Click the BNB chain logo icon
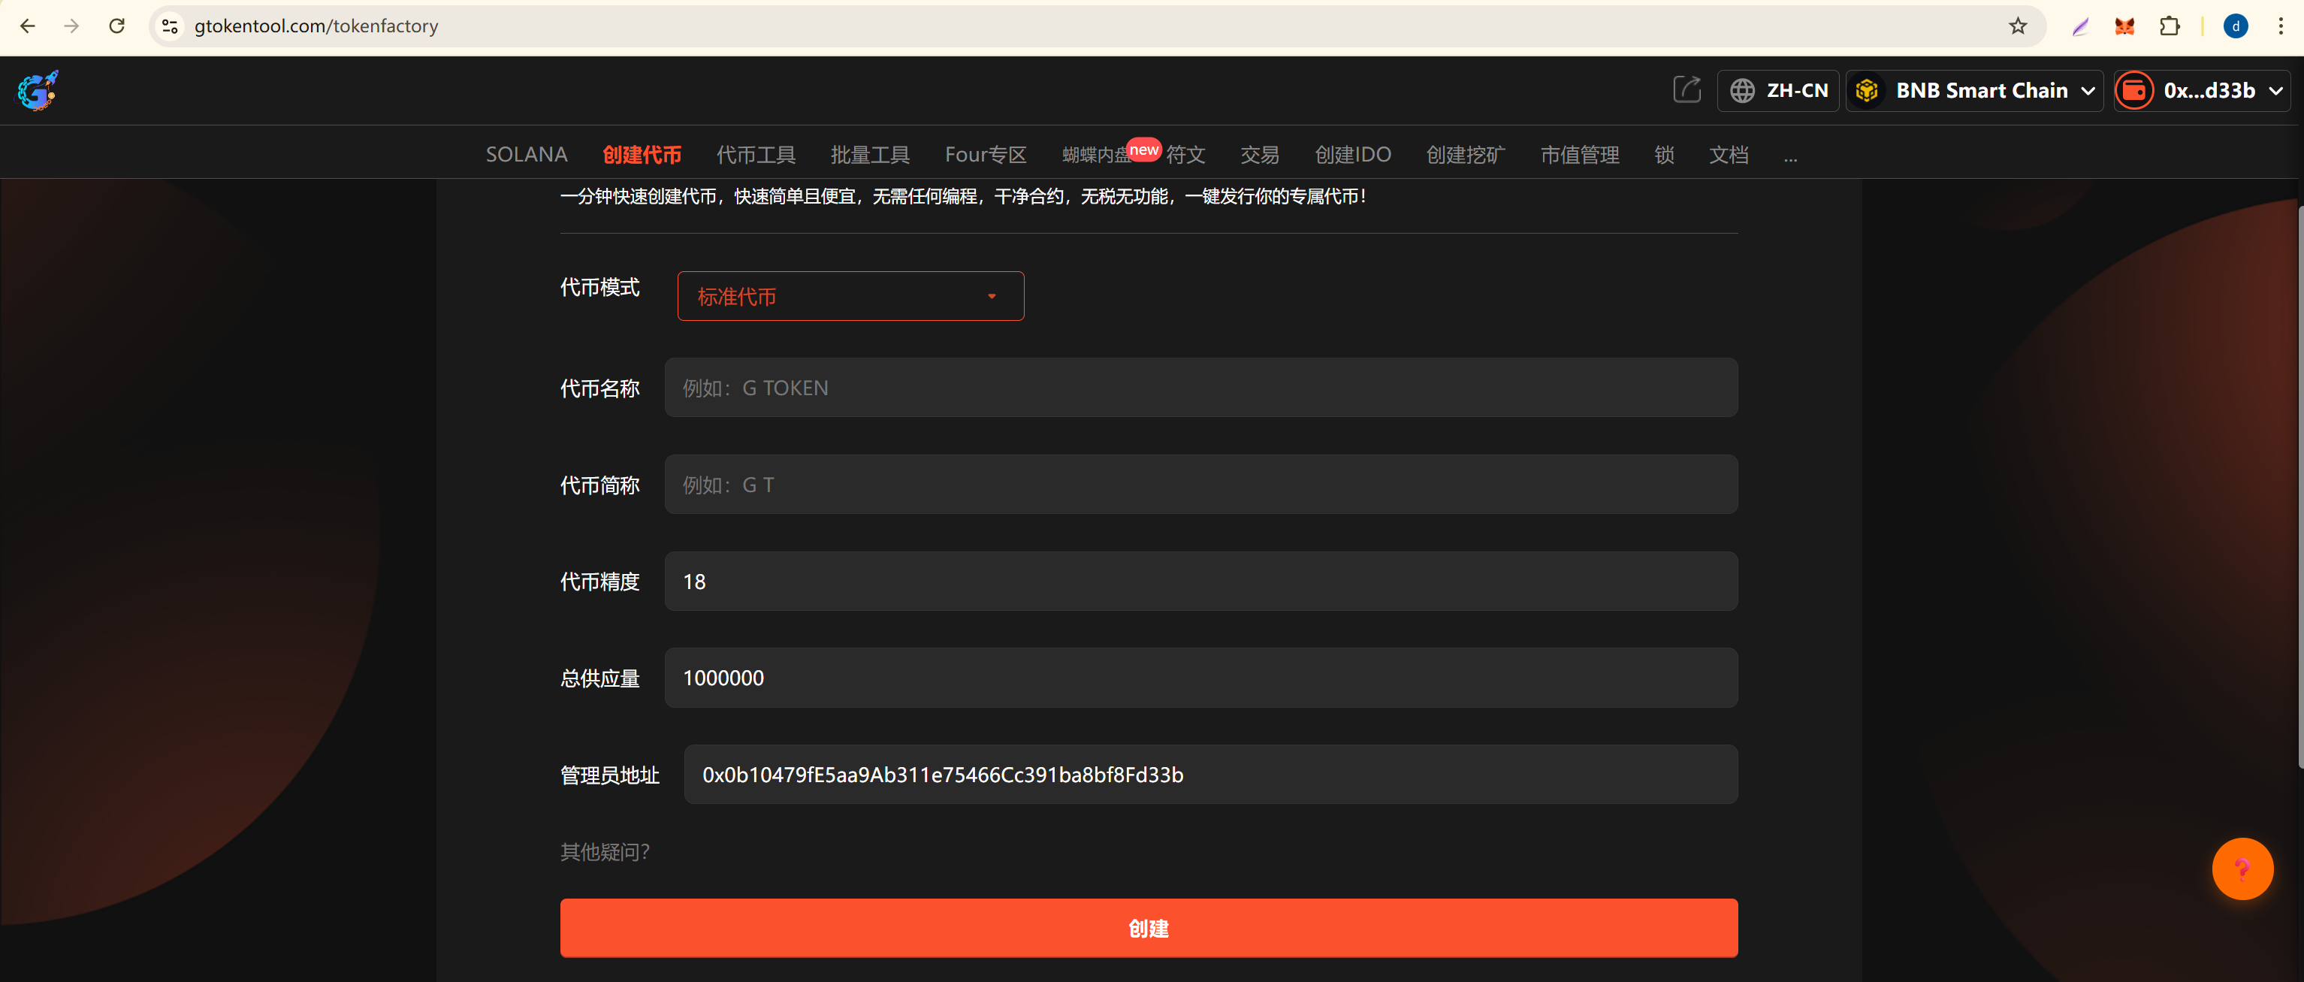Screen dimensions: 2304x982 (x=1867, y=90)
